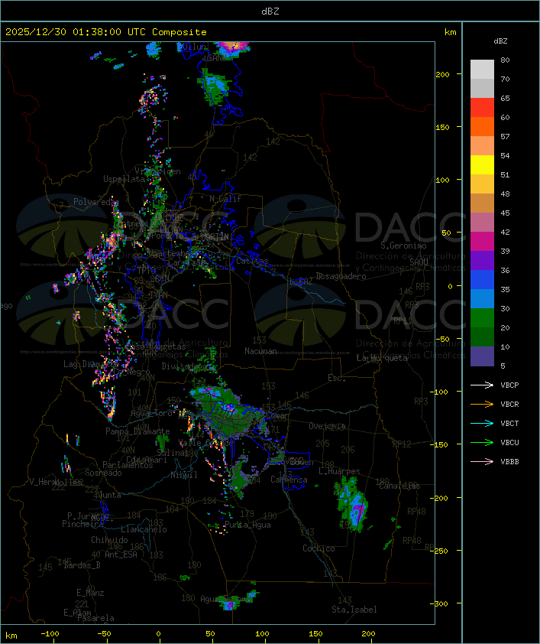Click the VBCU legend label
The height and width of the screenshot is (644, 540).
[x=509, y=442]
